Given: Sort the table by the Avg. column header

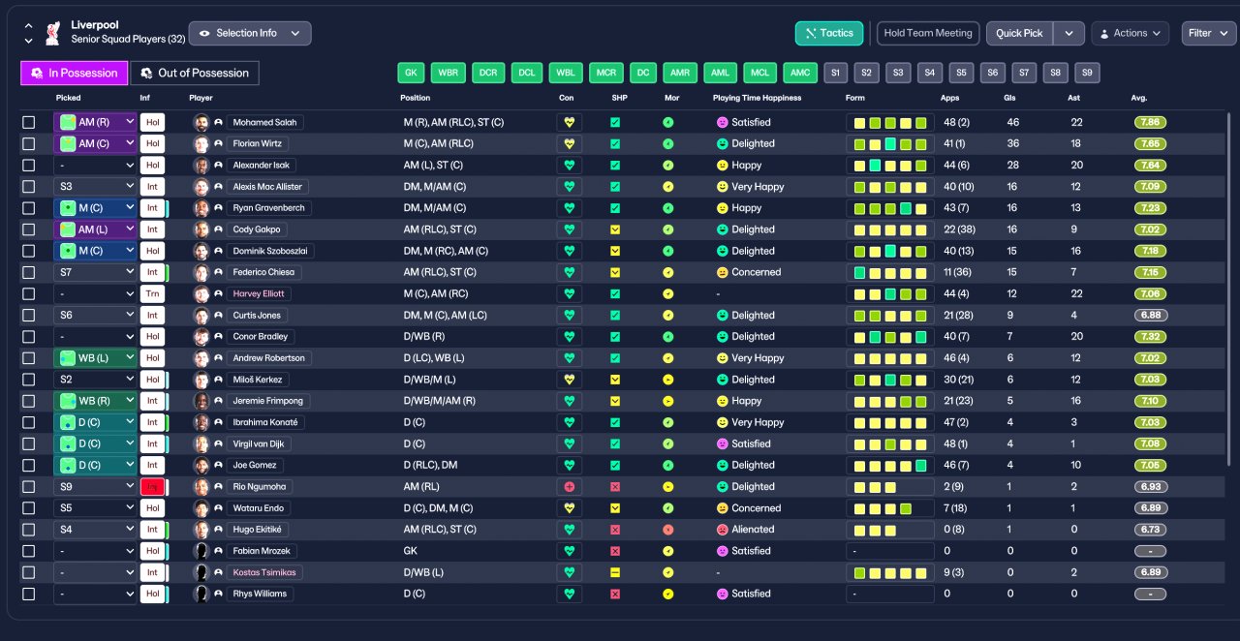Looking at the screenshot, I should (1139, 98).
